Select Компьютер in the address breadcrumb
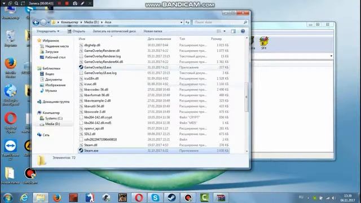 pyautogui.click(x=69, y=23)
